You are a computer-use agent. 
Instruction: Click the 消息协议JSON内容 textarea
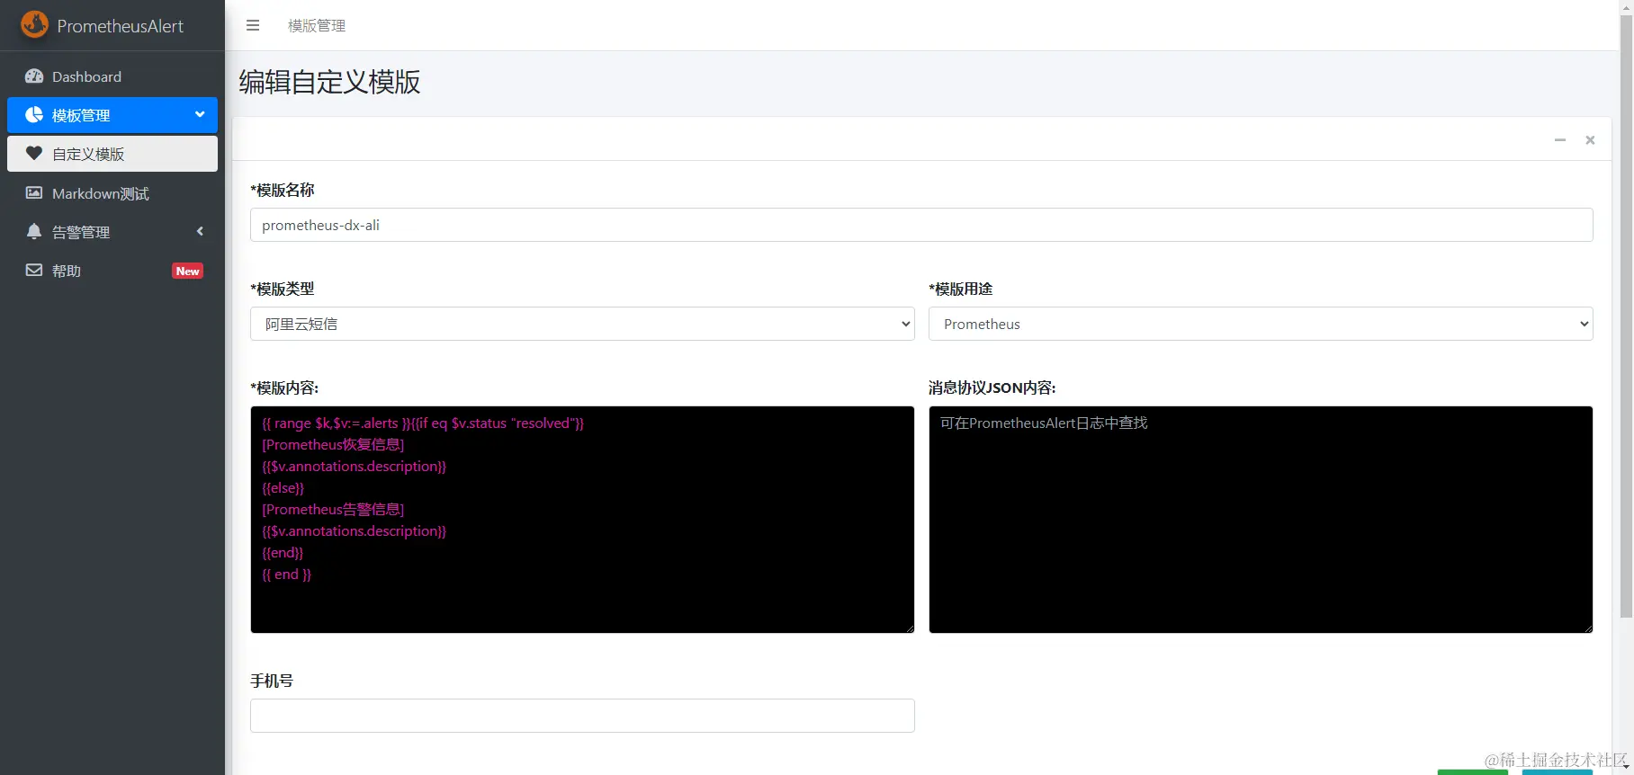click(1261, 520)
